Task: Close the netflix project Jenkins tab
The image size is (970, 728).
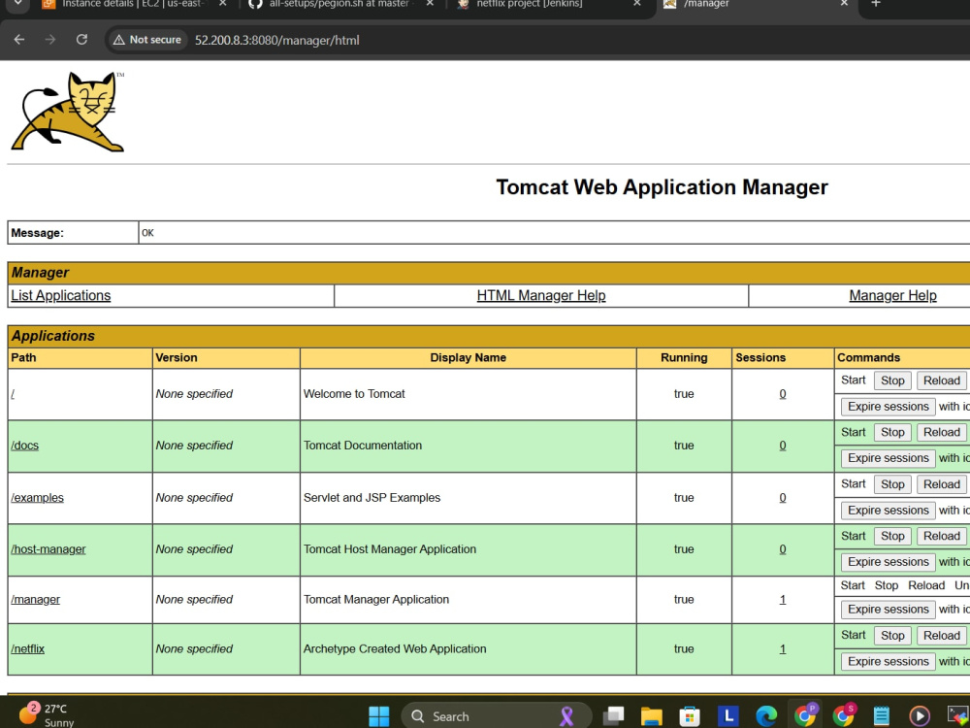Action: 637,4
